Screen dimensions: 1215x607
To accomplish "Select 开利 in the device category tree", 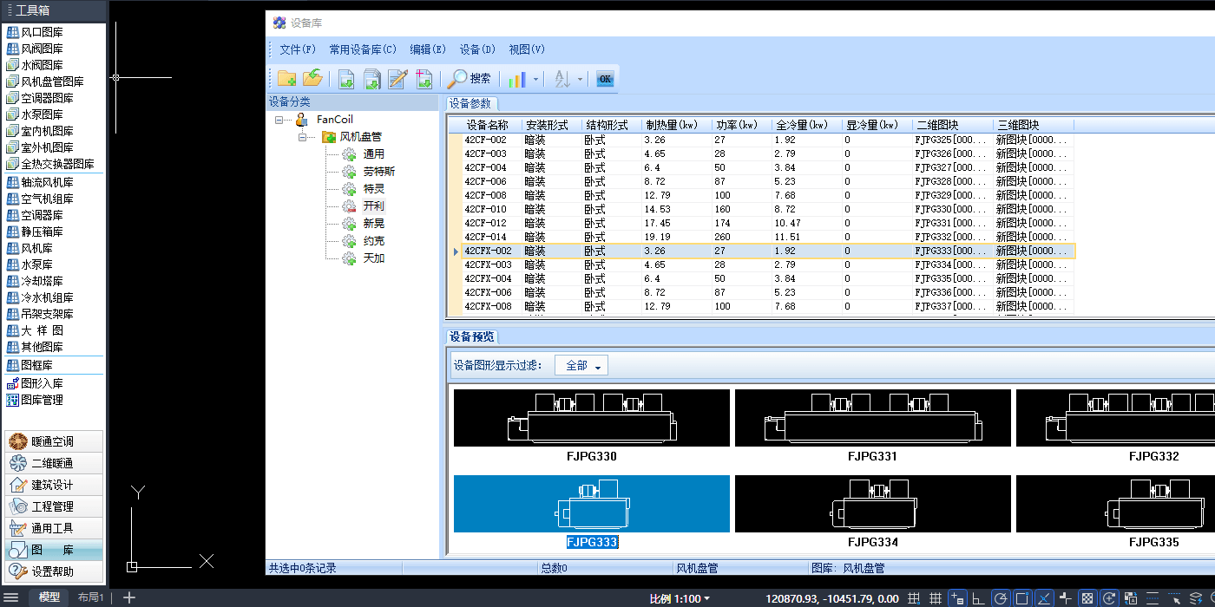I will 374,206.
